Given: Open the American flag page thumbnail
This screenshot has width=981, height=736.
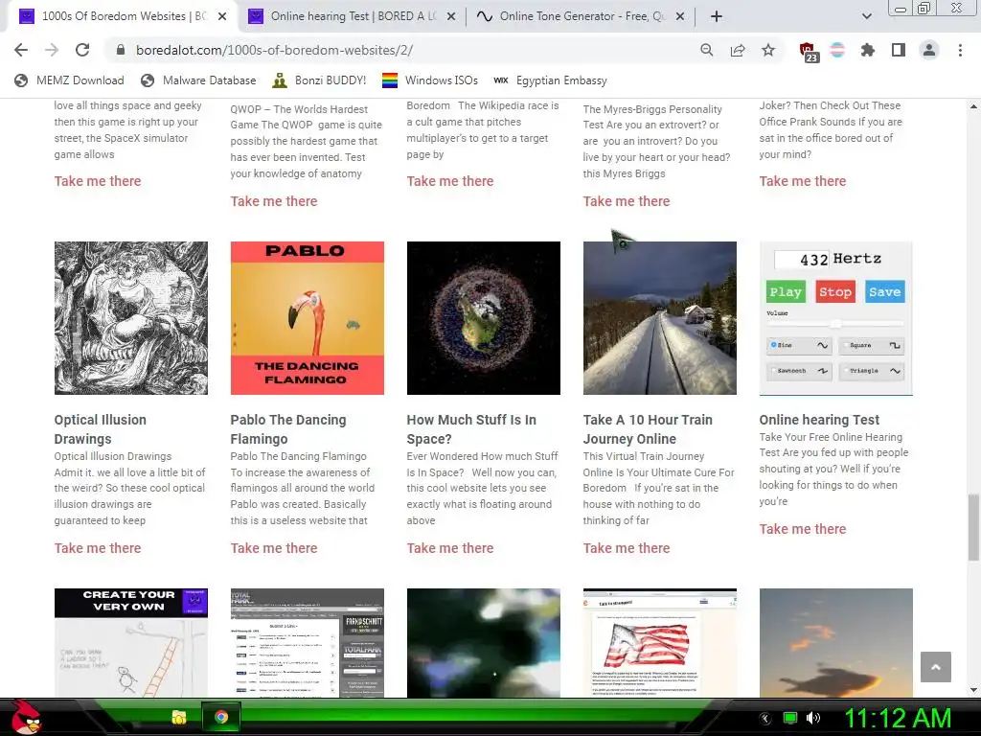Looking at the screenshot, I should pyautogui.click(x=660, y=643).
